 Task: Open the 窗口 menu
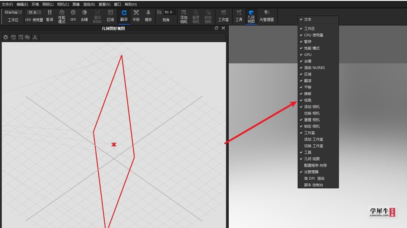point(118,4)
